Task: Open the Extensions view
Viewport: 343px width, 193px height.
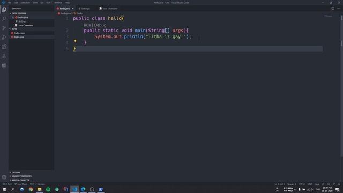Action: [x=4, y=47]
